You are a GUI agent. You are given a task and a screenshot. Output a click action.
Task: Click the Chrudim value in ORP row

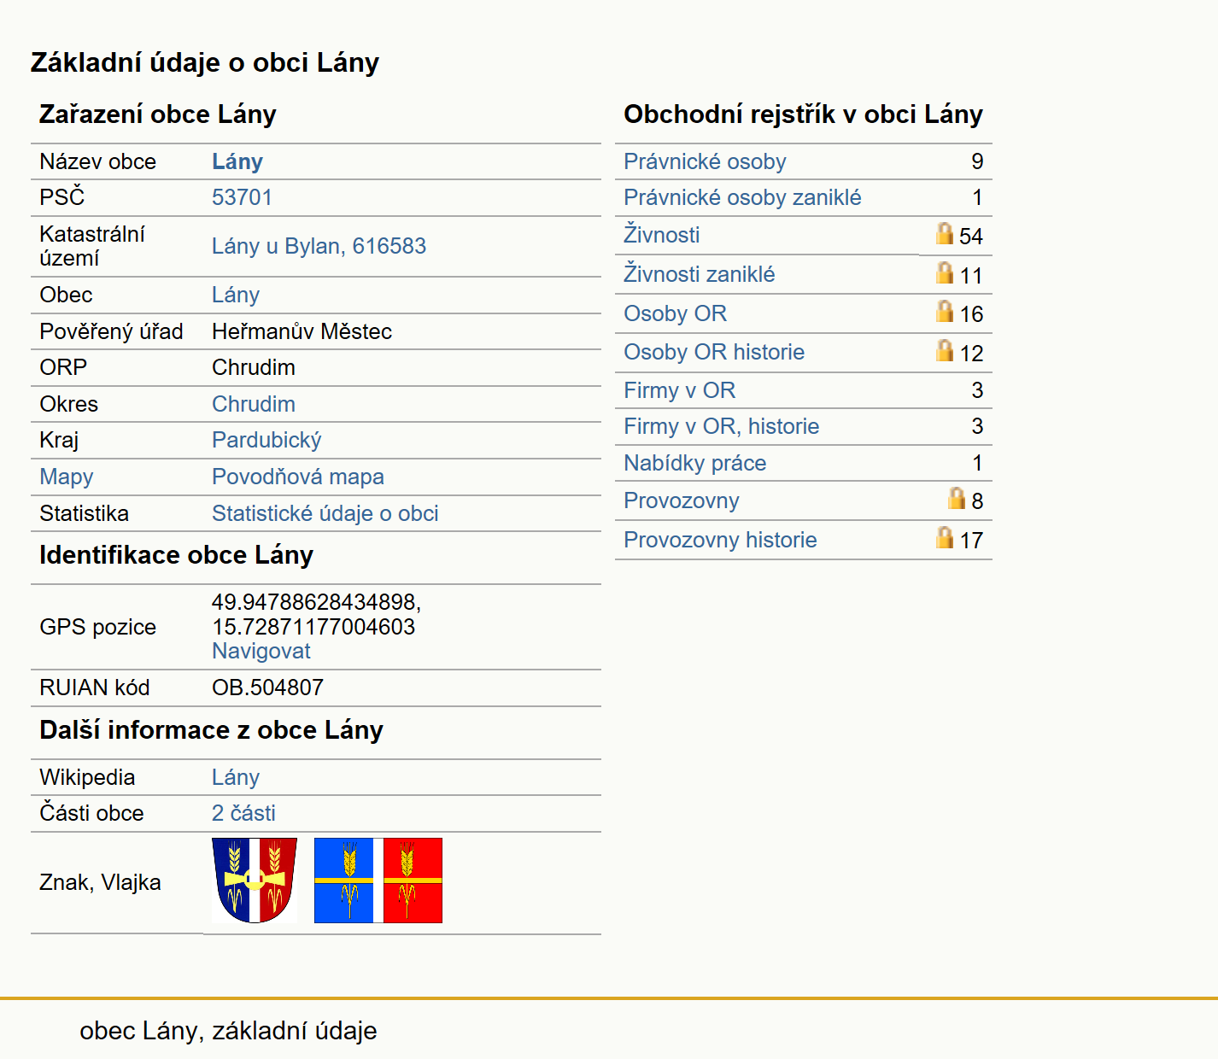click(x=254, y=367)
